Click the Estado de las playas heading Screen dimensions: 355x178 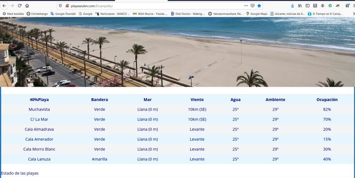tap(20, 173)
